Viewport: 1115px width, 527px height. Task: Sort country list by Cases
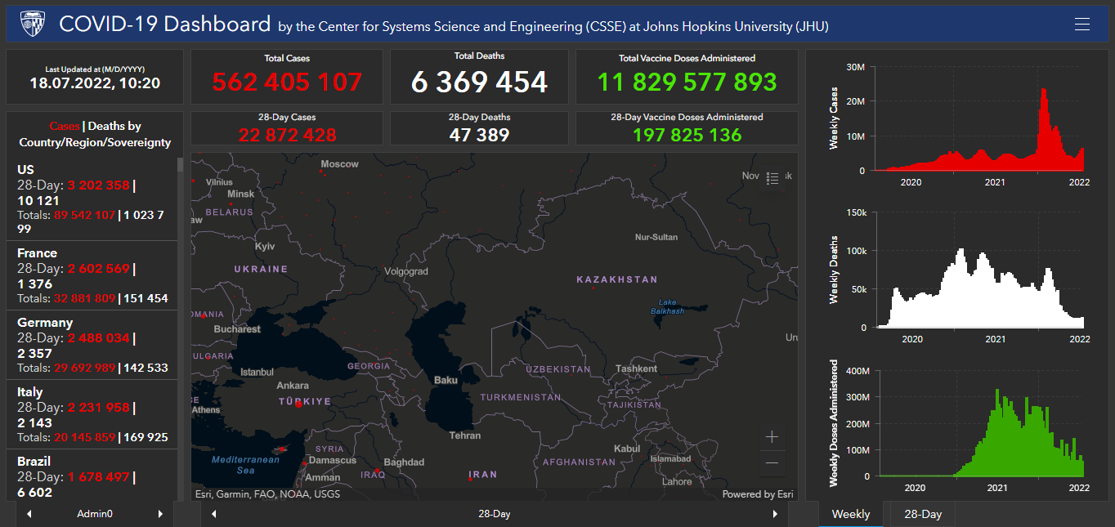click(x=65, y=126)
